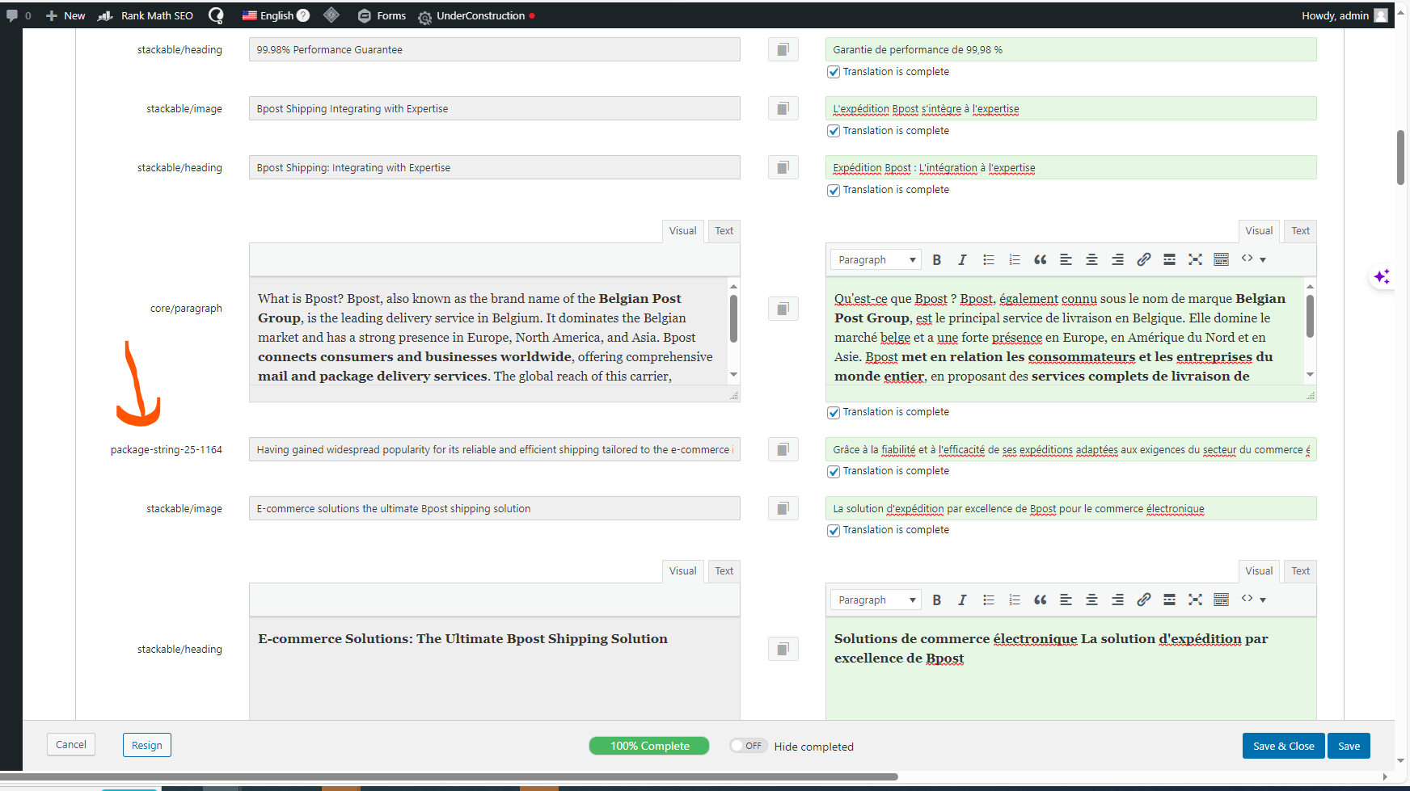Uncheck 'Translation is complete' under 'Expédition Bpost : L'intégration'
Viewport: 1410px width, 791px height.
click(834, 191)
